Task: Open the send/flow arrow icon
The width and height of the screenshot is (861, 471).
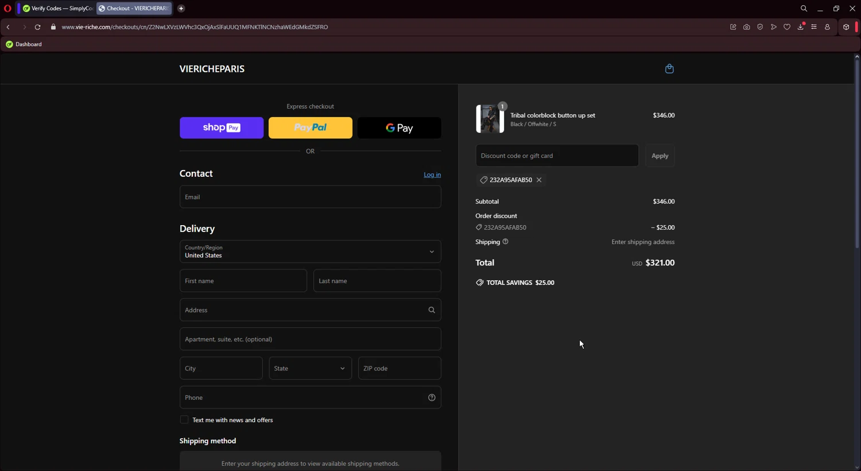Action: coord(774,27)
